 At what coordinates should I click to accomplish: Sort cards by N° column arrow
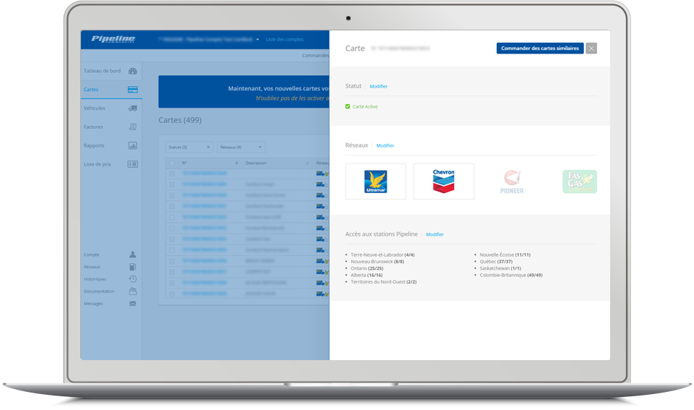pyautogui.click(x=237, y=163)
